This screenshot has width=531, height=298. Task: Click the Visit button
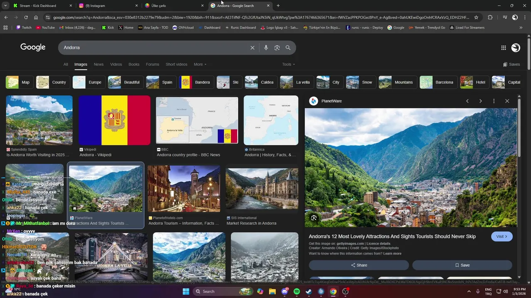502,236
